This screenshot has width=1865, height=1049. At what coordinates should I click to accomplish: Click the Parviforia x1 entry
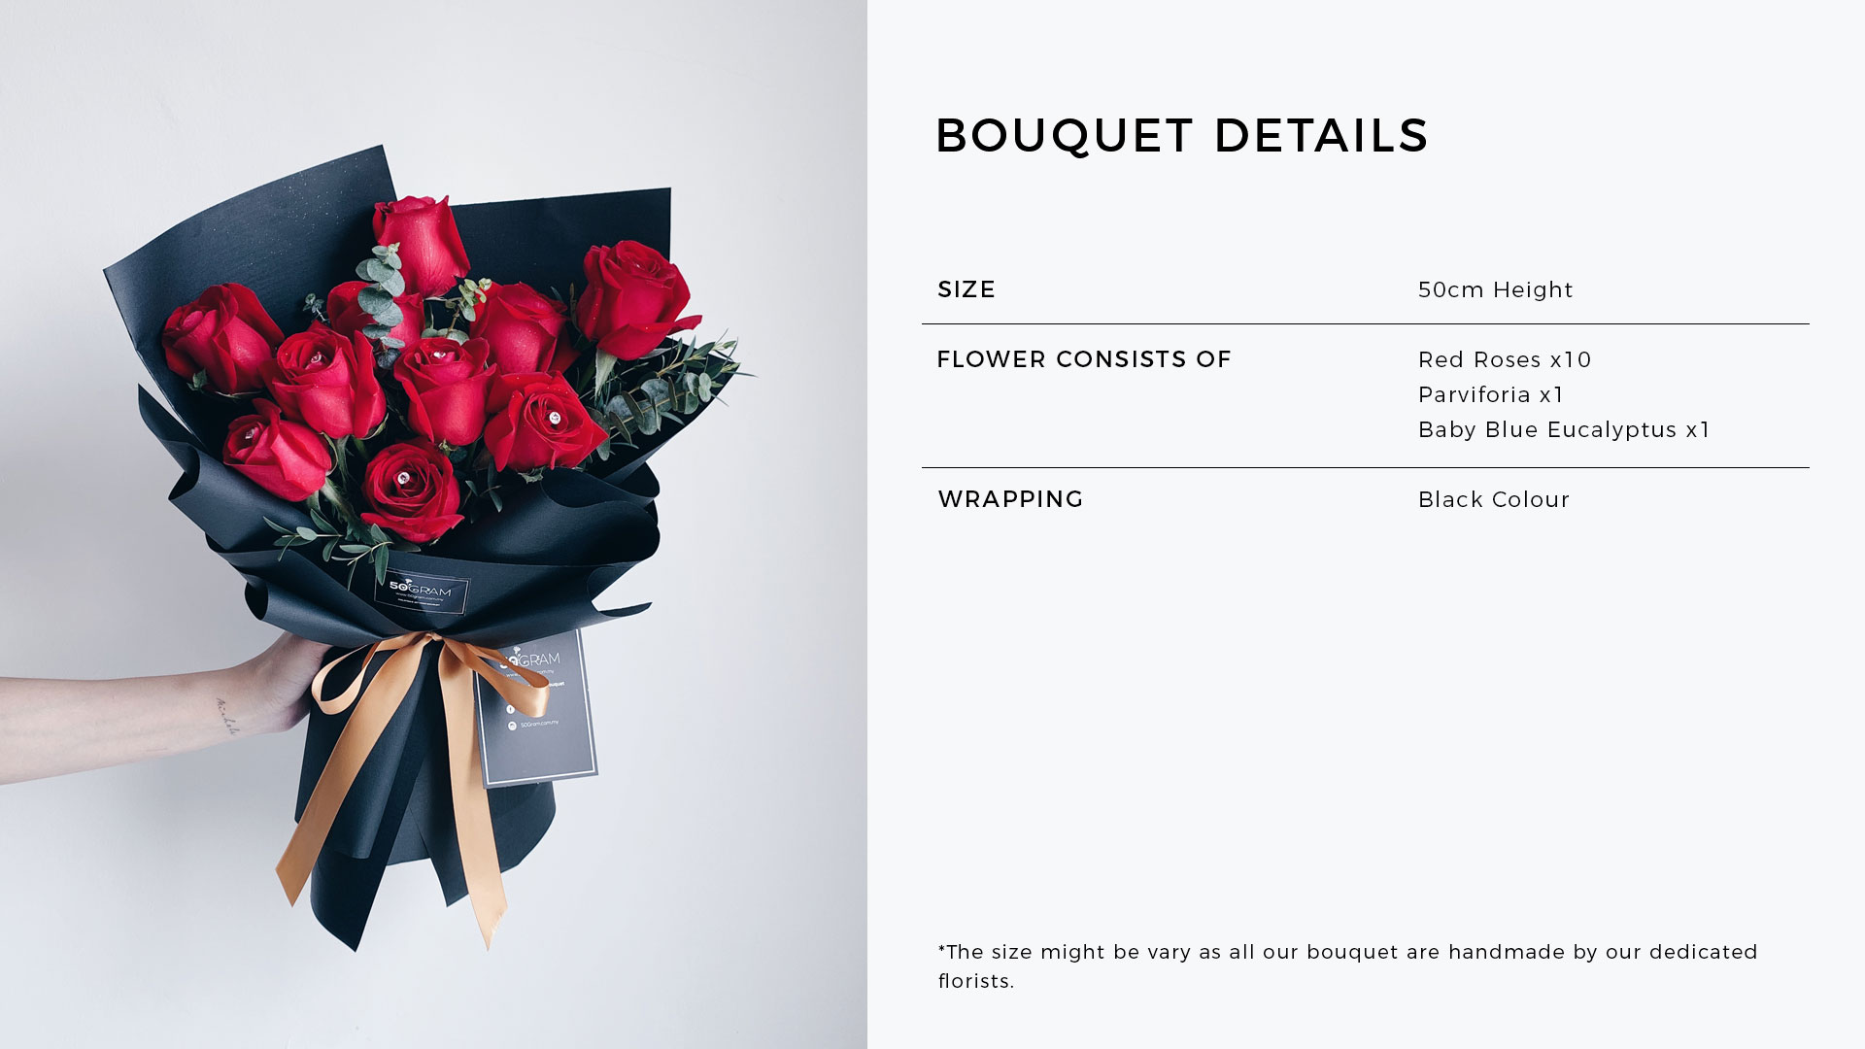coord(1491,394)
